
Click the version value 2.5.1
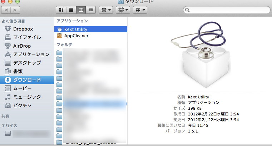point(193,131)
